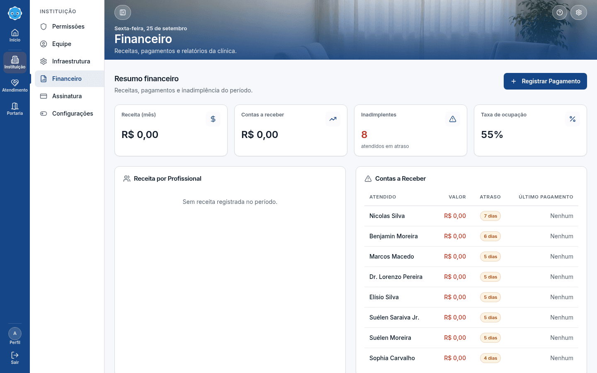Open Configurações menu item
597x373 pixels.
69,114
